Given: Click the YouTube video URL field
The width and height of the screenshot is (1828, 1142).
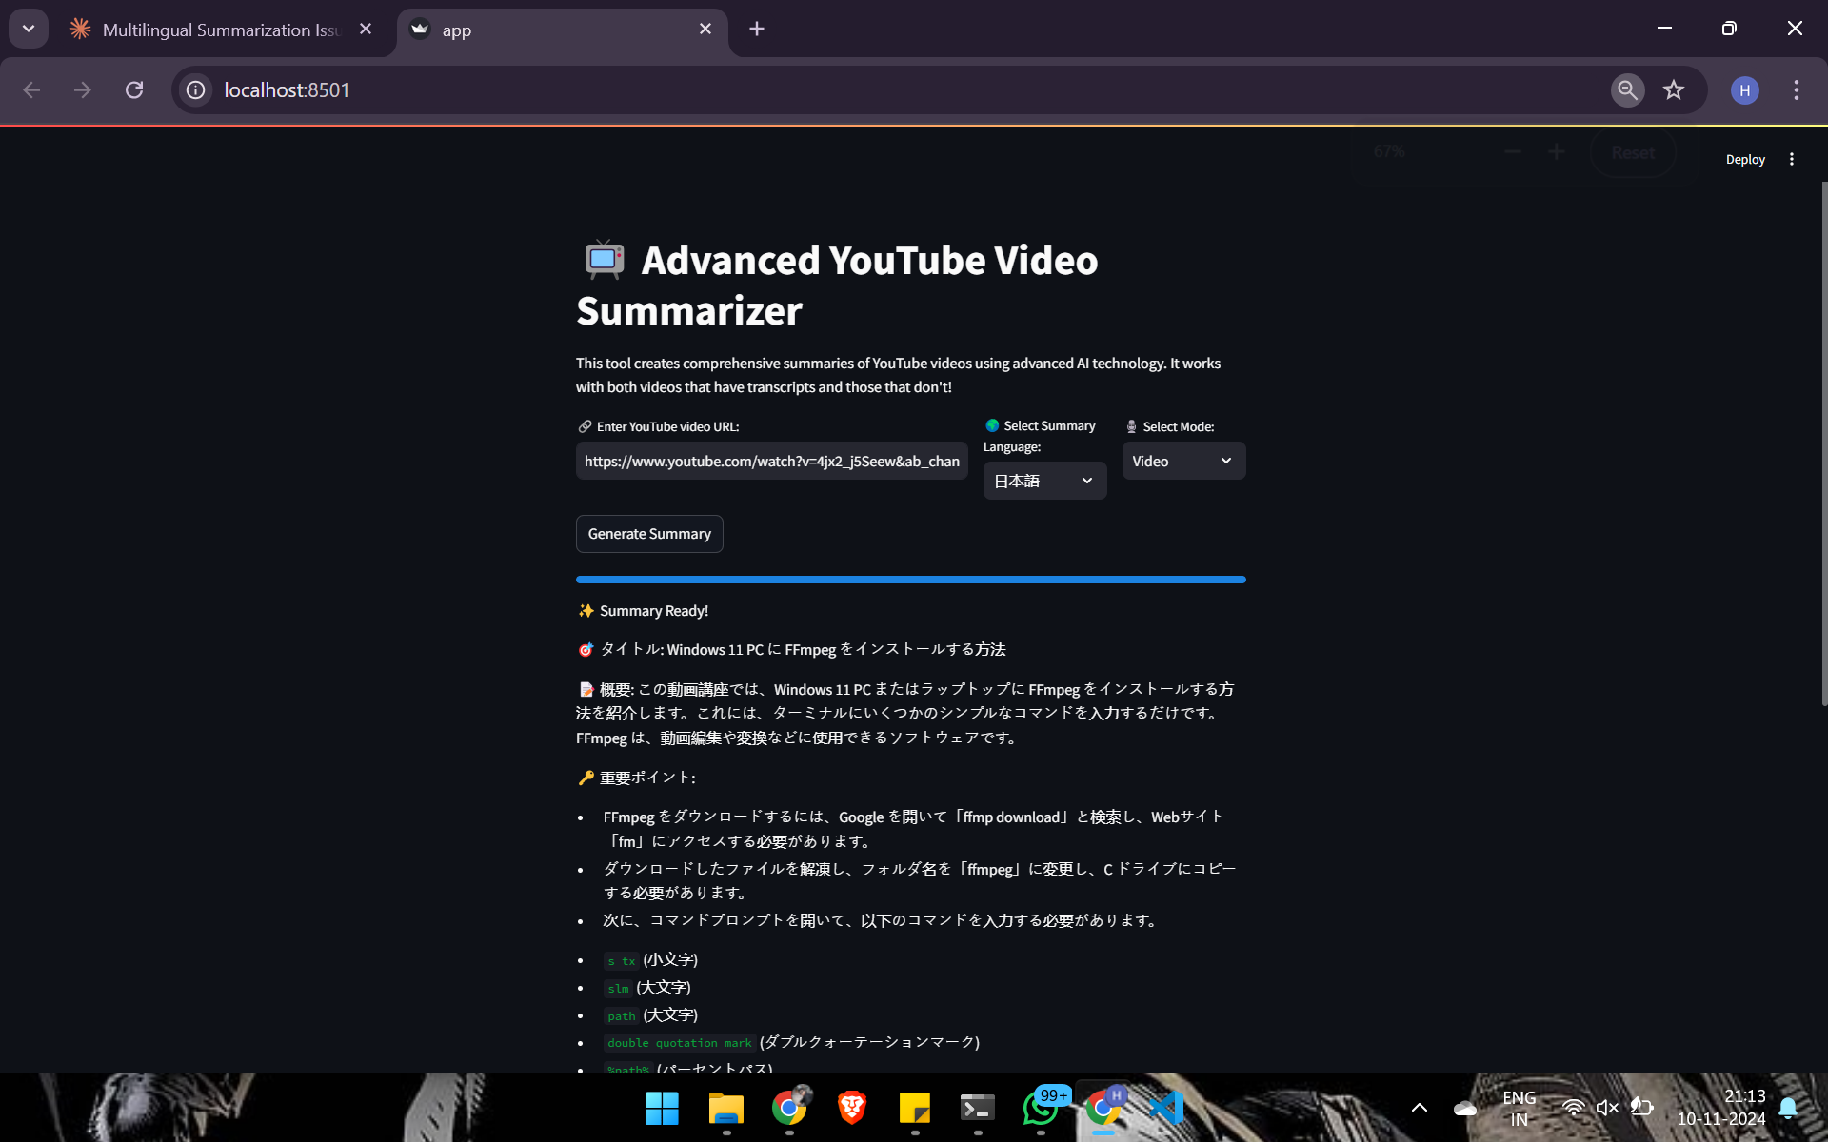Looking at the screenshot, I should (x=771, y=461).
